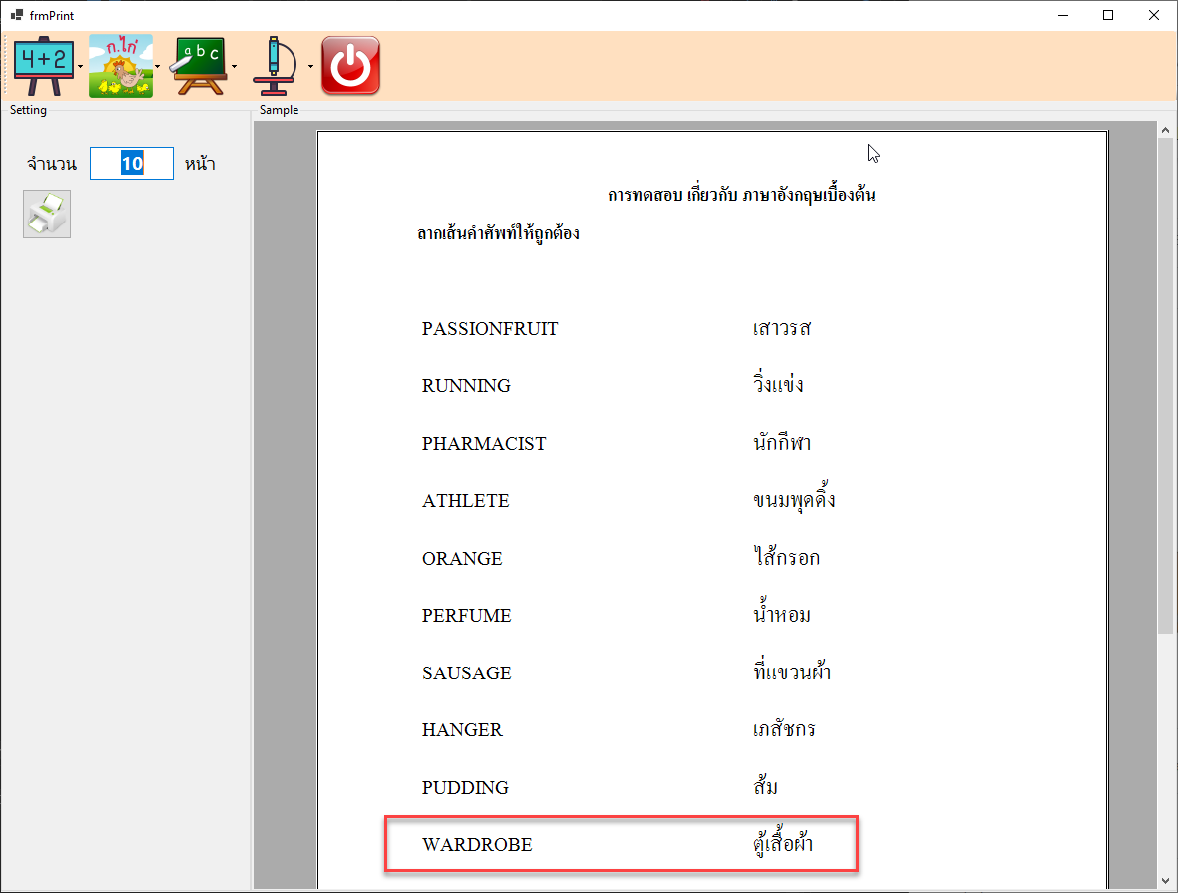Viewport: 1178px width, 893px height.
Task: Click the หน้า label
Action: point(200,163)
